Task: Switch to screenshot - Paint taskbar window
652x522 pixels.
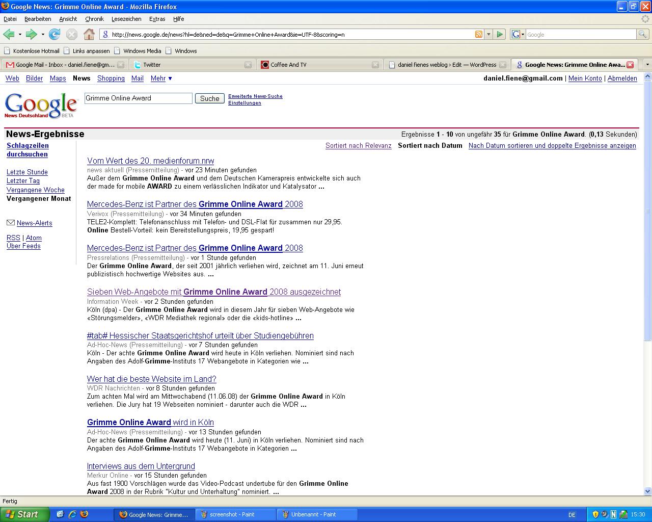Action: pyautogui.click(x=236, y=514)
